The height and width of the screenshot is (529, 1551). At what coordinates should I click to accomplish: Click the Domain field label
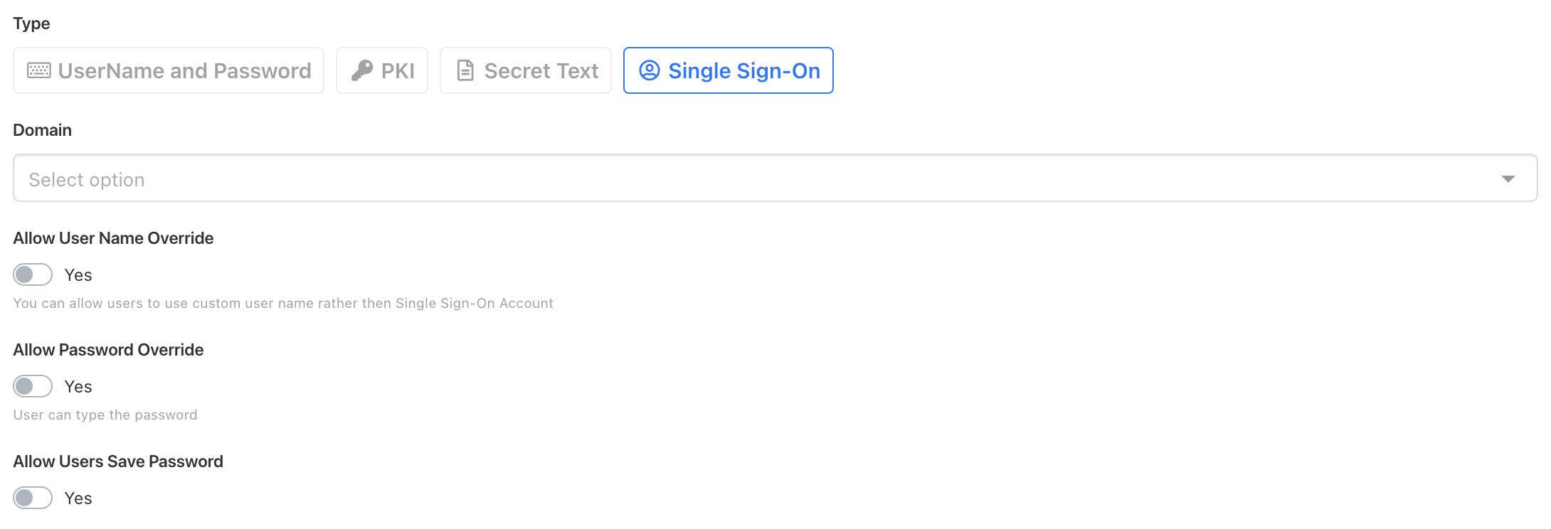point(43,130)
